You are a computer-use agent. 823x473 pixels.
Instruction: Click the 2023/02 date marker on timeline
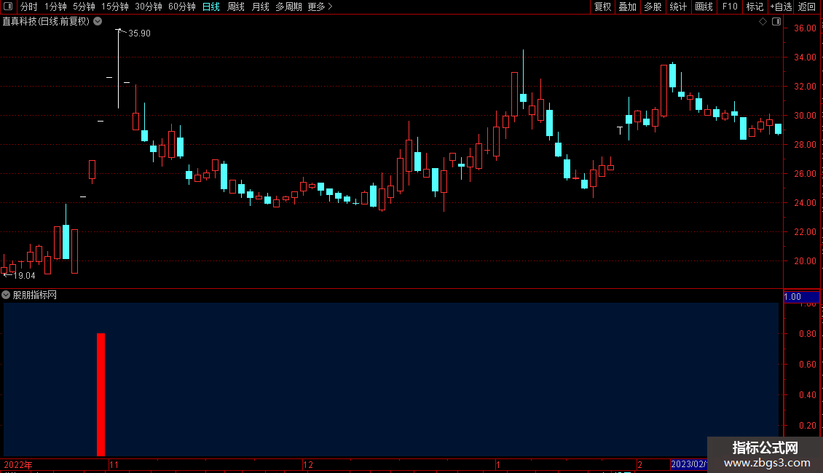pos(688,464)
